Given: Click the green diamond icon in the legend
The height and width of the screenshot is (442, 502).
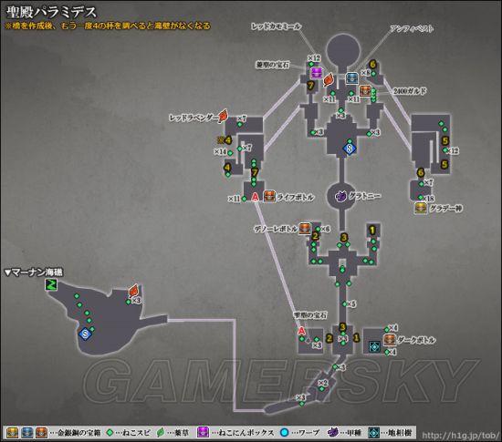Looking at the screenshot, I should (110, 433).
